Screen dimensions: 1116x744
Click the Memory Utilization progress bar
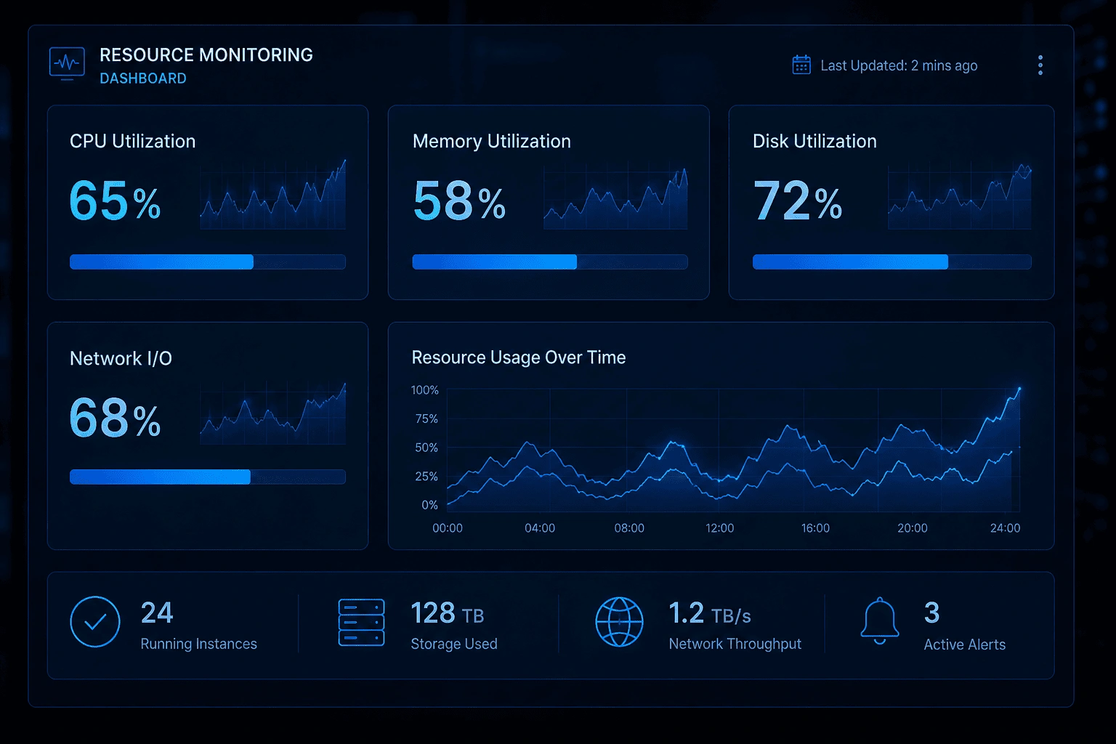coord(550,262)
